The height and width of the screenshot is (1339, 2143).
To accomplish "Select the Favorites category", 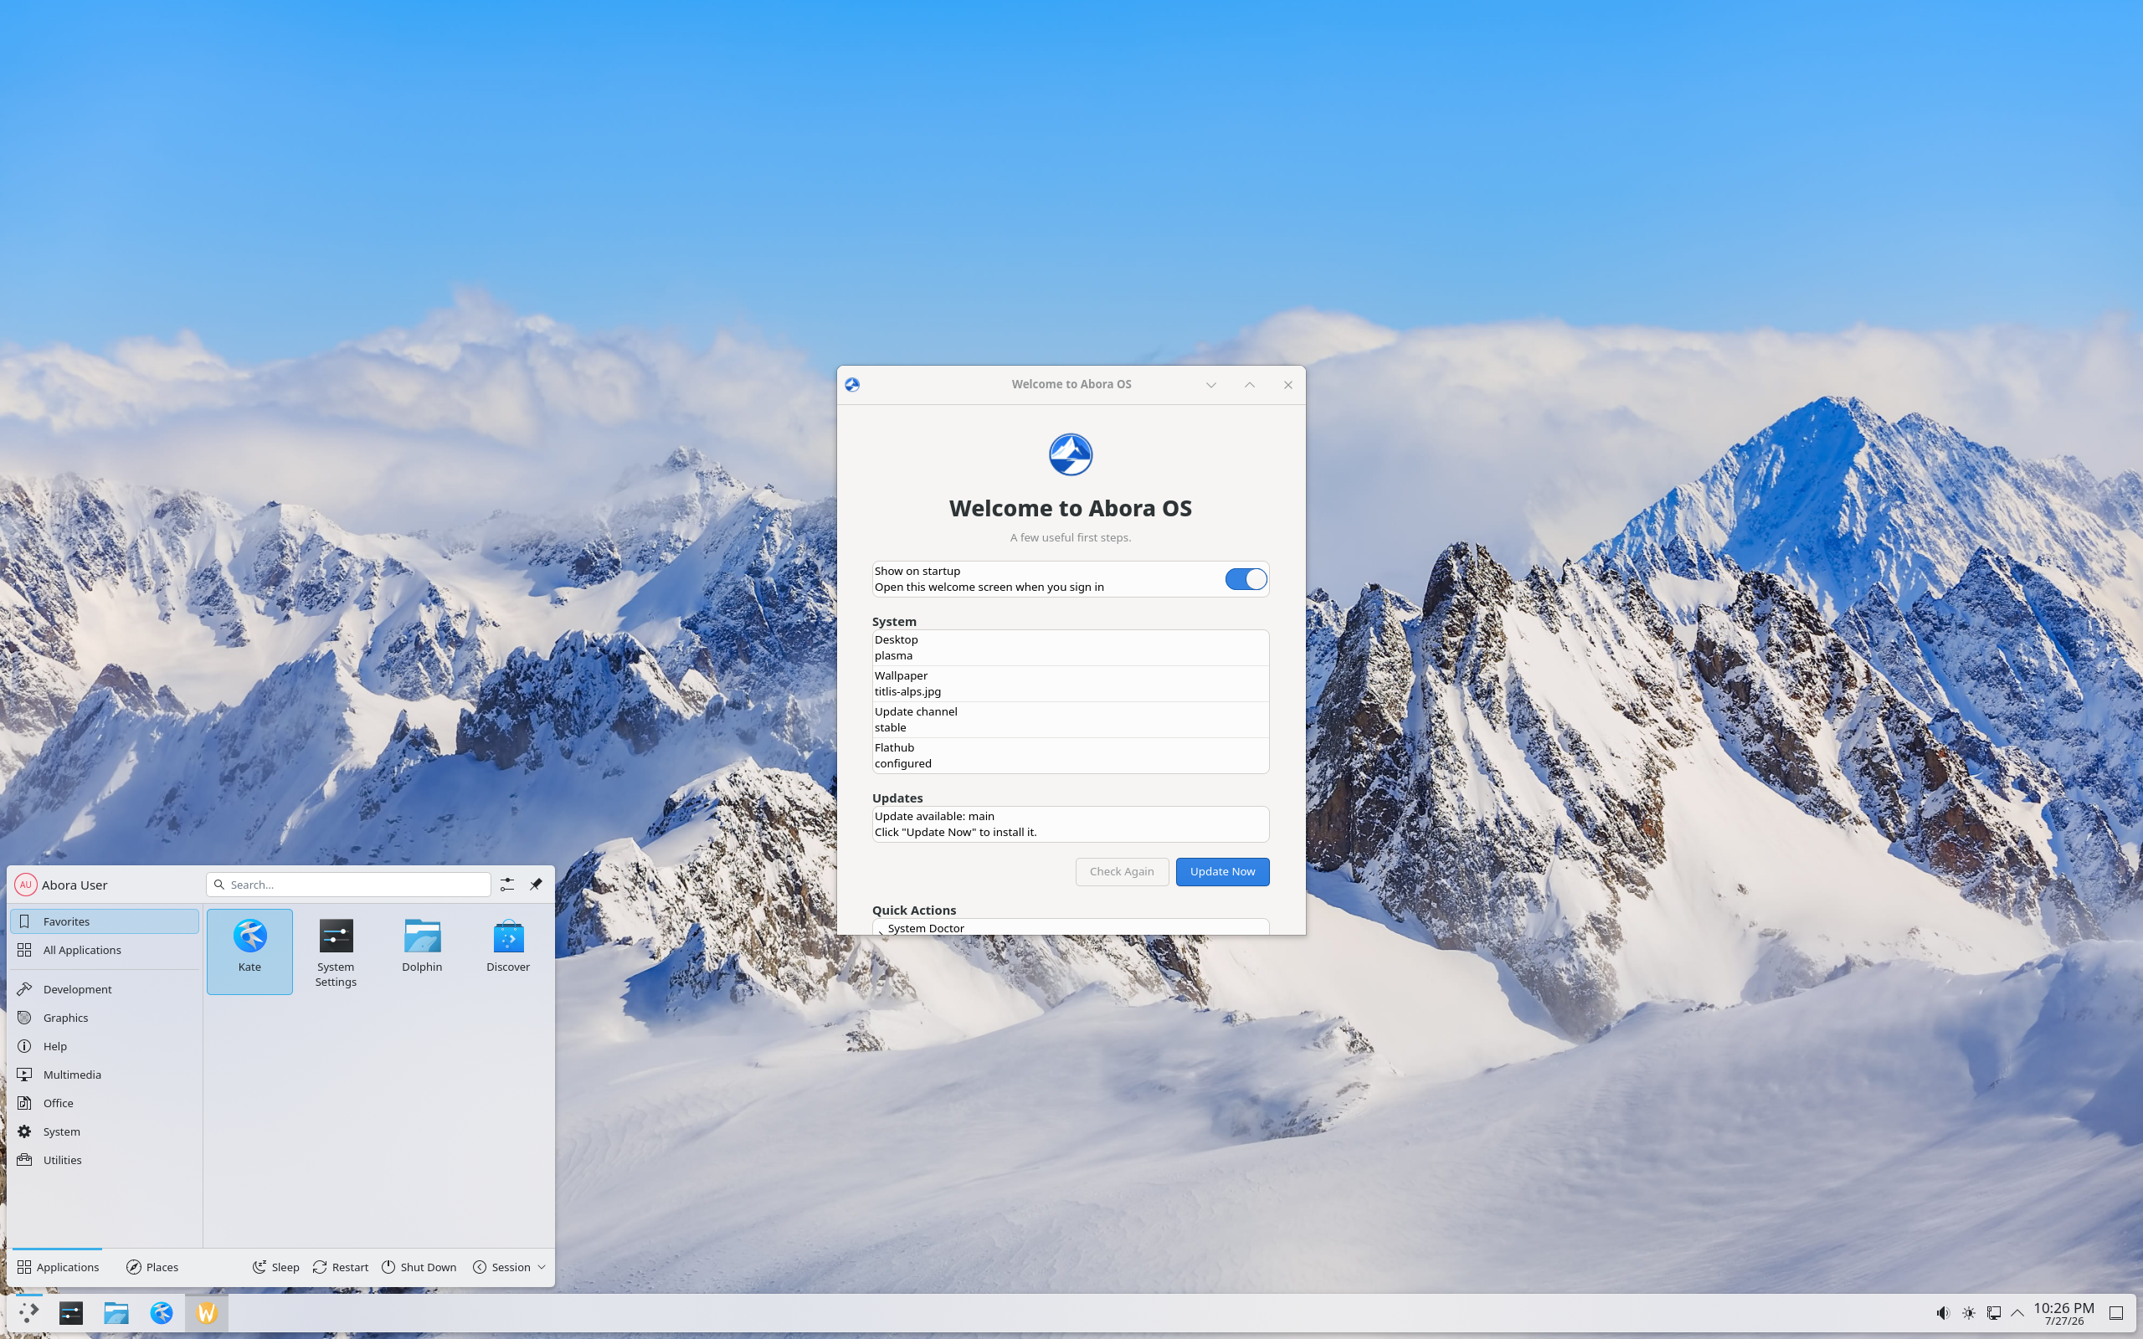I will coord(105,921).
